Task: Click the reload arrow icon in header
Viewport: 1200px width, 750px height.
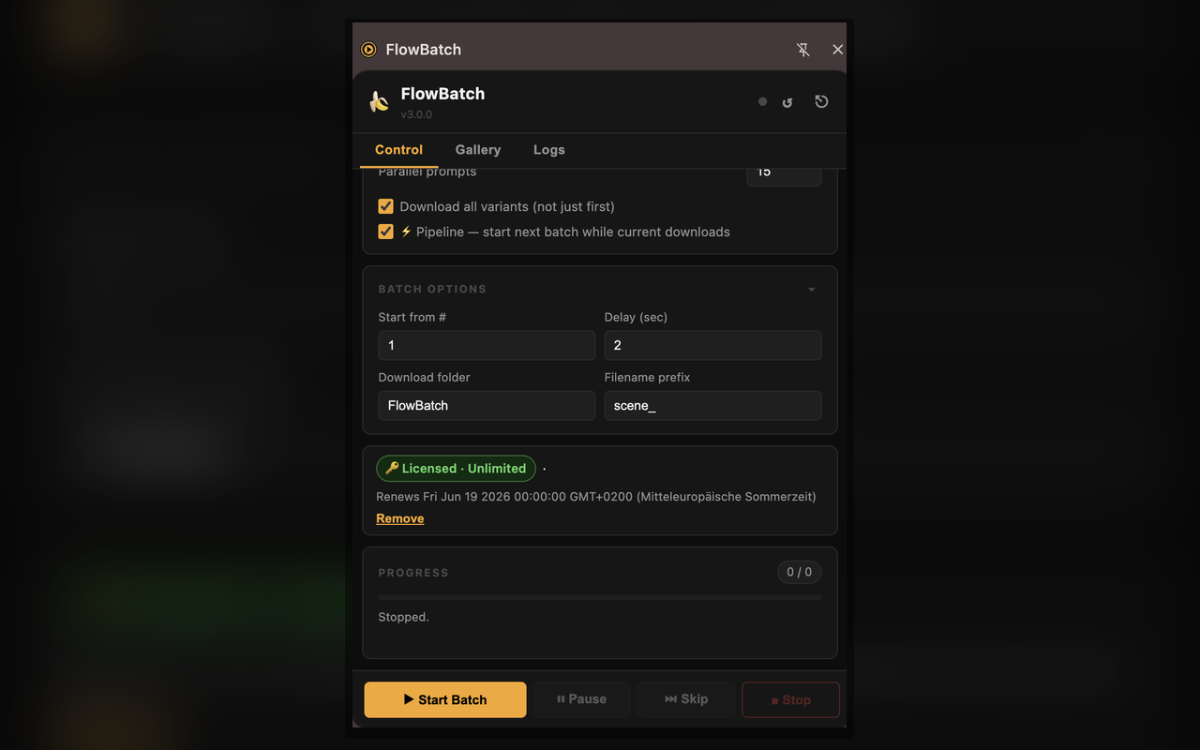Action: click(x=787, y=102)
